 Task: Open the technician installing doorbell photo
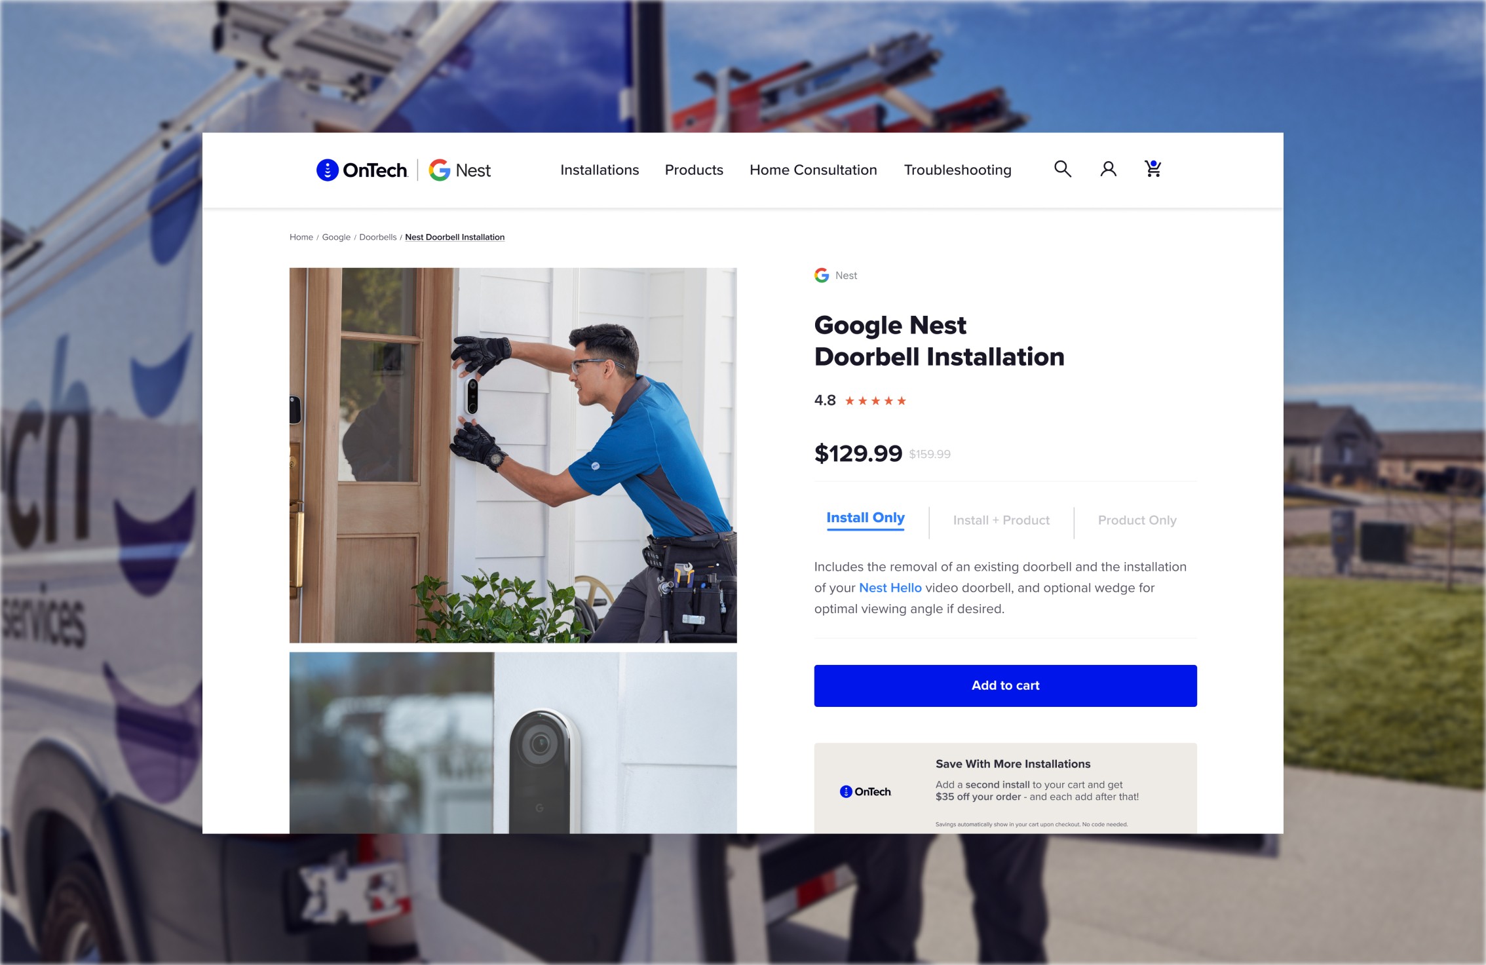tap(513, 455)
